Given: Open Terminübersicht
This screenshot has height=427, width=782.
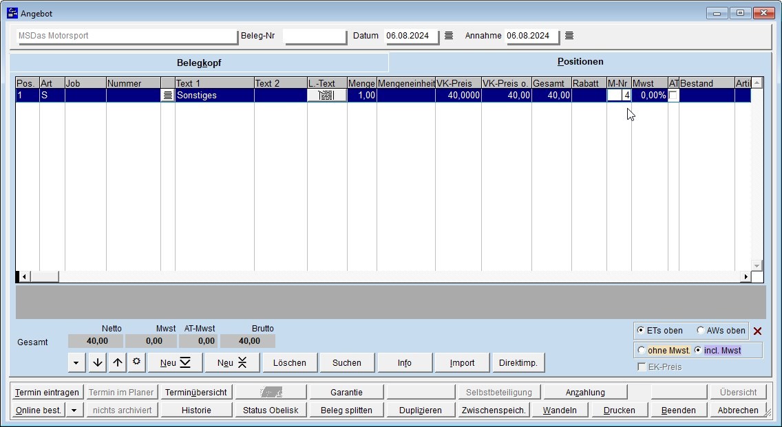Looking at the screenshot, I should 196,393.
